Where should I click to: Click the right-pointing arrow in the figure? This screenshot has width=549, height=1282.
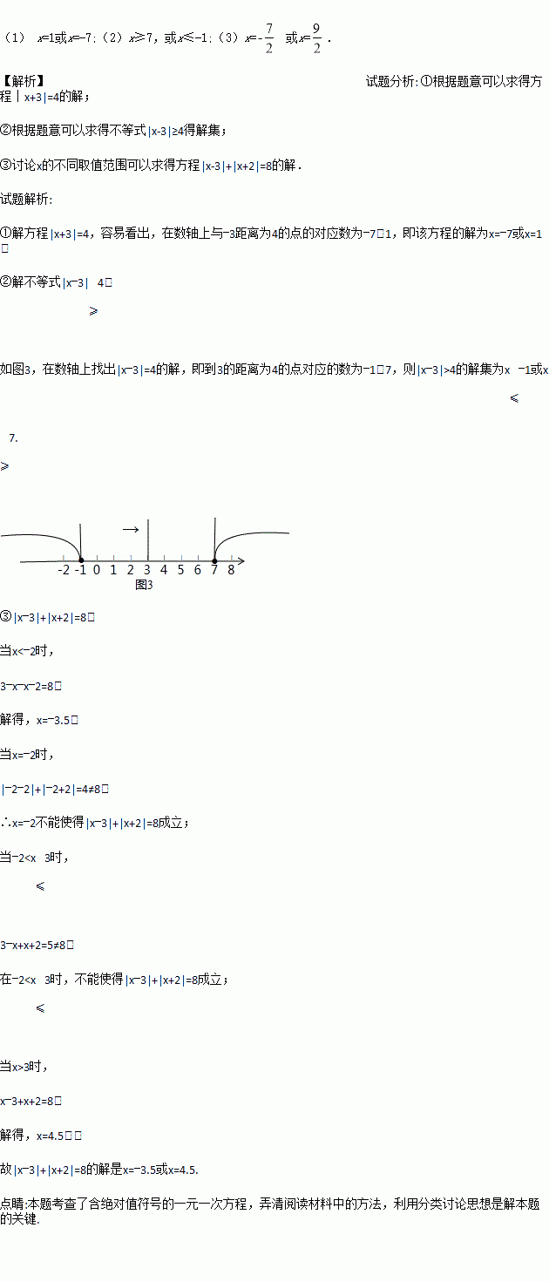click(131, 529)
